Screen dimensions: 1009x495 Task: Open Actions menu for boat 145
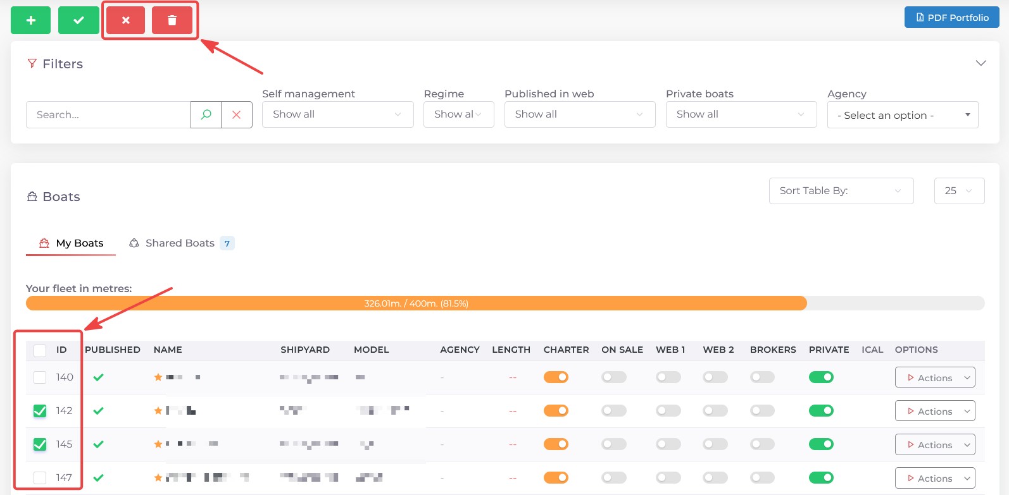tap(935, 444)
